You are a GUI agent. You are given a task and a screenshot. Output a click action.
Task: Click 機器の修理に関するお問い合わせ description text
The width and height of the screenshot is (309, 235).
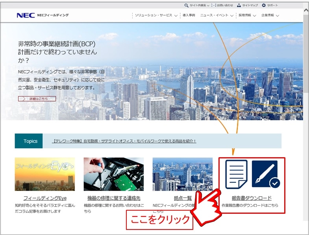[x=114, y=208]
